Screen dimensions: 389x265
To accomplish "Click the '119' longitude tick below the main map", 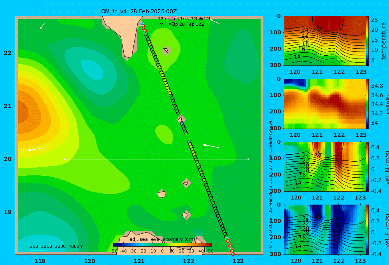I will [x=40, y=261].
